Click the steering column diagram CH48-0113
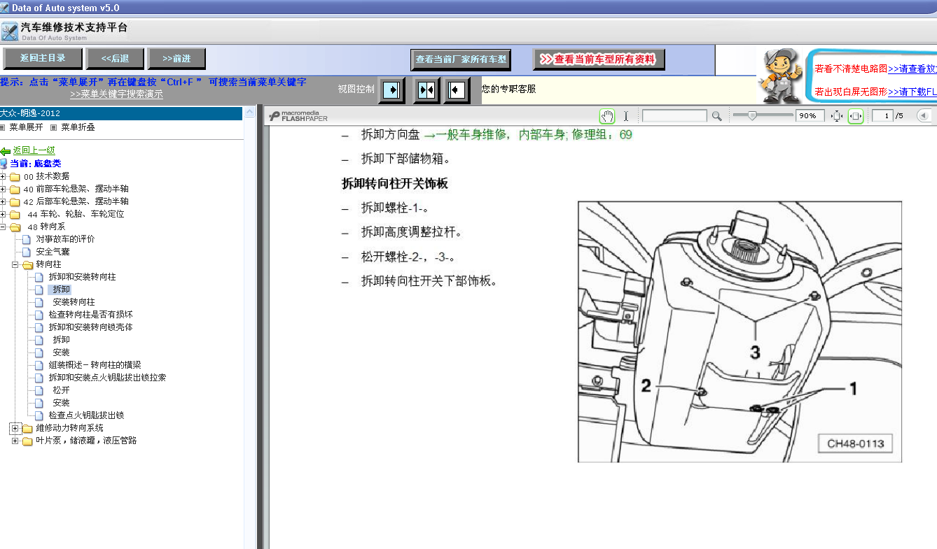937x549 pixels. coord(740,331)
